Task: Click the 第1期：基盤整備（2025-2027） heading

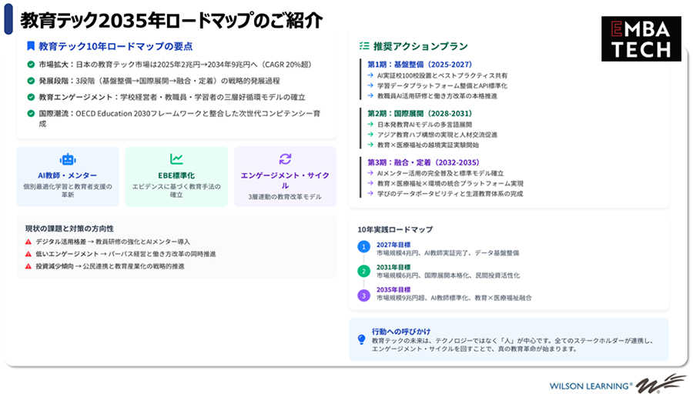Action: point(420,65)
